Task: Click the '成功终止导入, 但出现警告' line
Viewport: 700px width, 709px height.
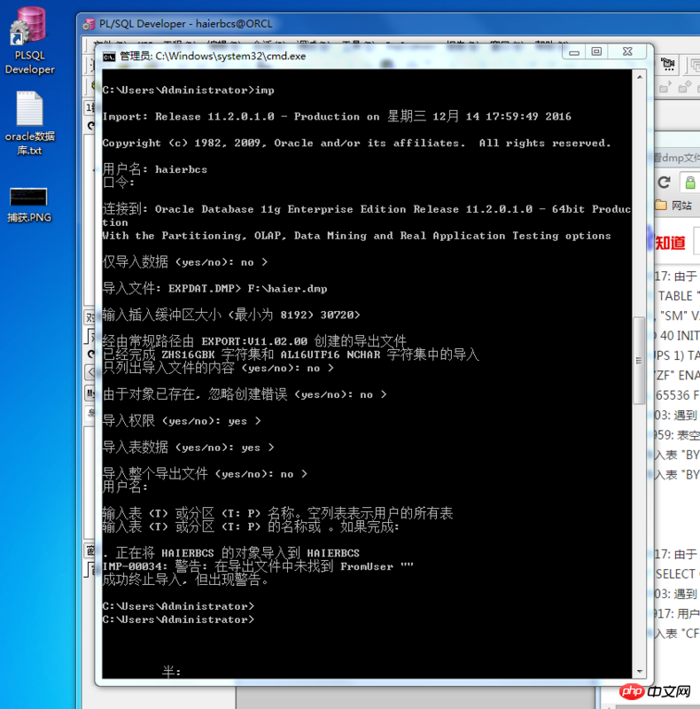Action: pyautogui.click(x=186, y=580)
